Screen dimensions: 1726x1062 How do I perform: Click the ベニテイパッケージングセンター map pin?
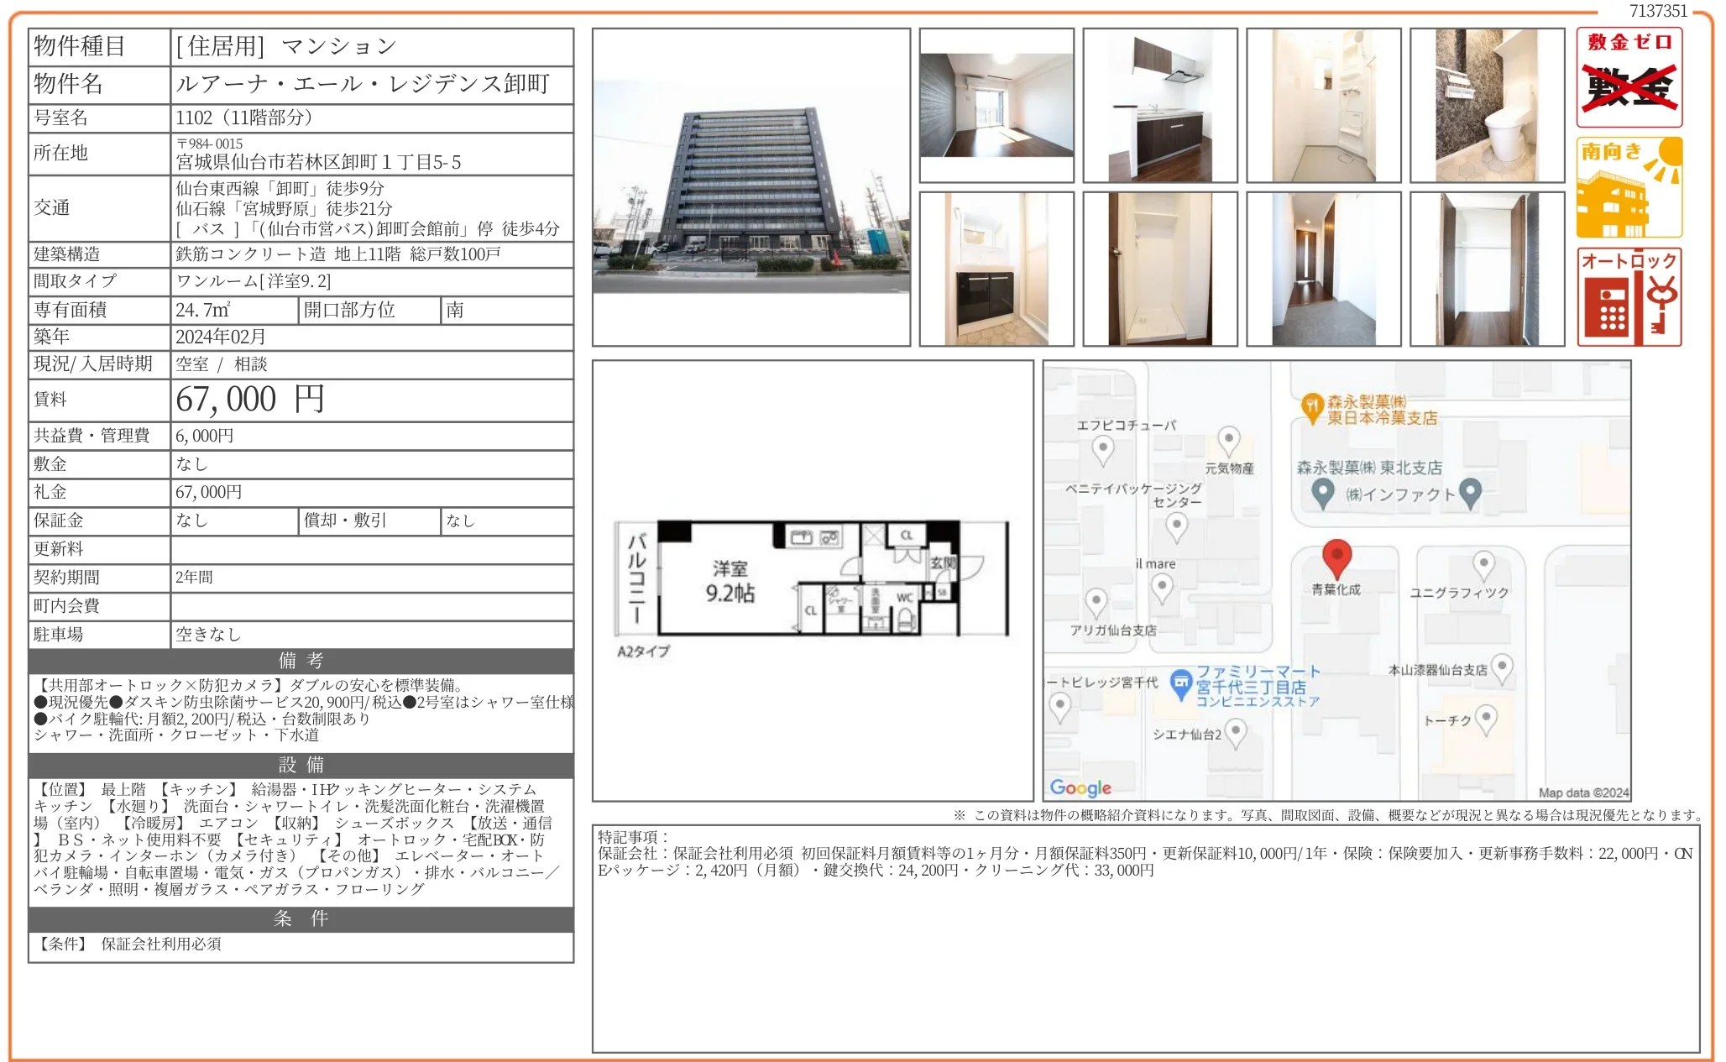coord(1177,528)
